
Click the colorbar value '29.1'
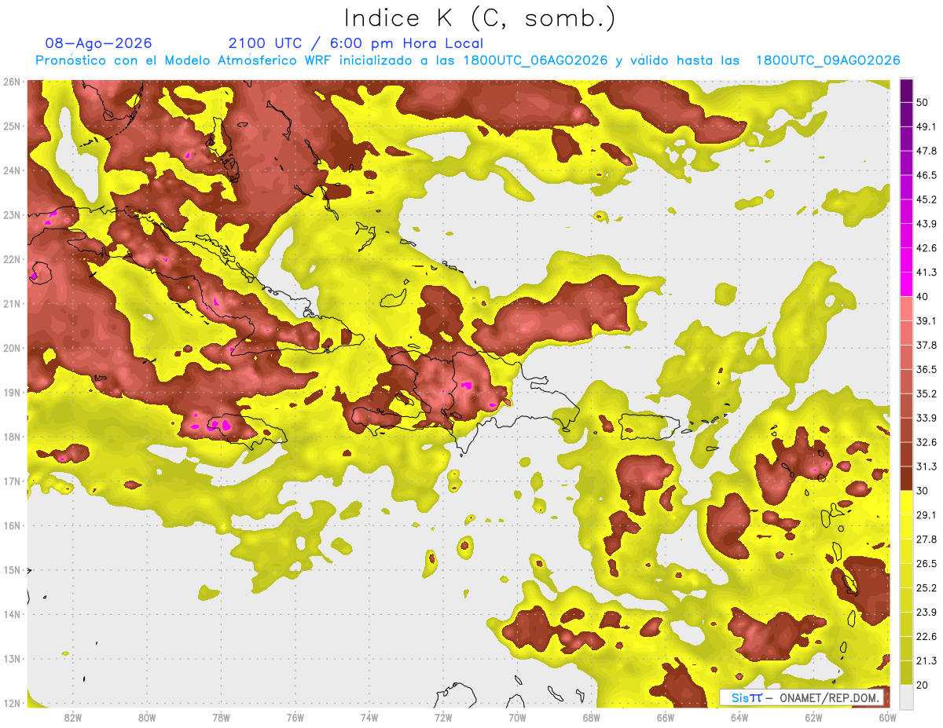tap(926, 515)
